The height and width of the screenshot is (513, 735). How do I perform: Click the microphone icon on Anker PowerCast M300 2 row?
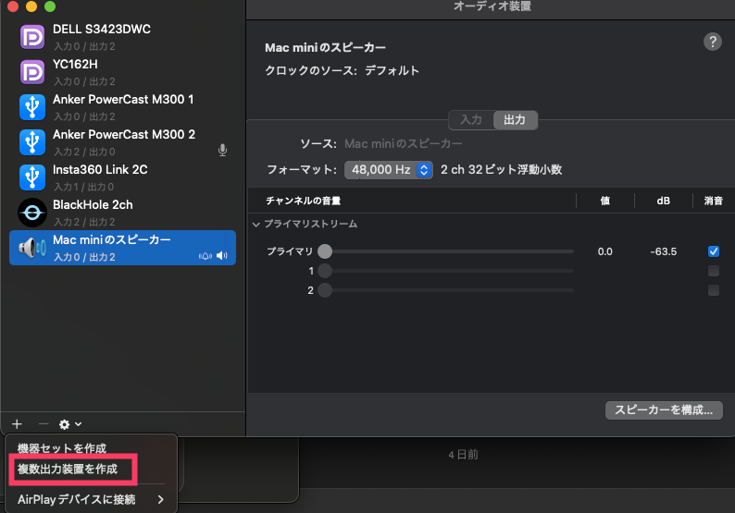223,151
